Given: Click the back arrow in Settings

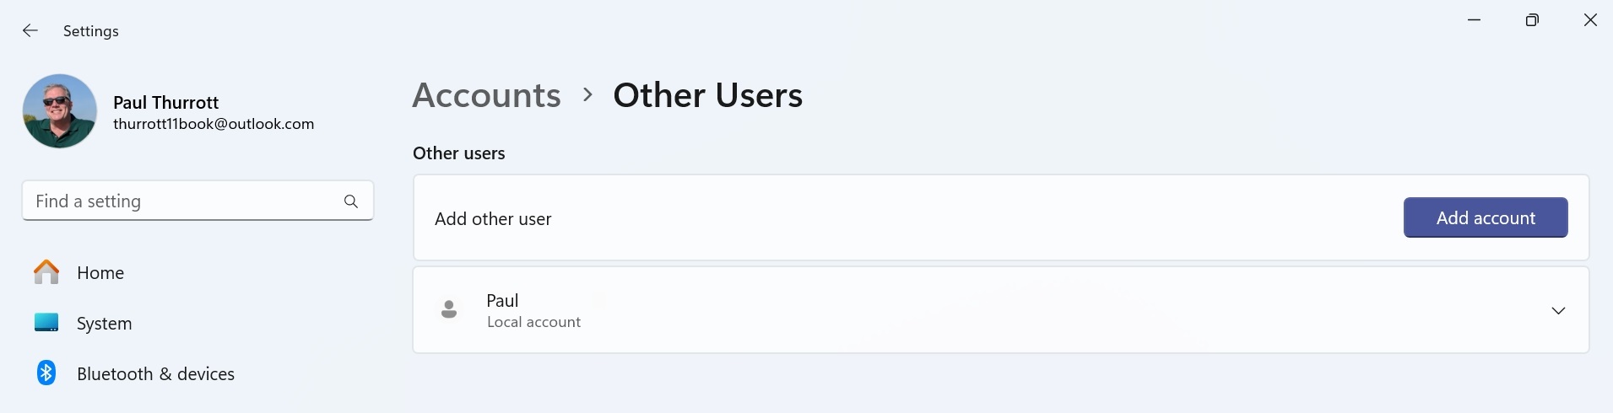Looking at the screenshot, I should (30, 31).
